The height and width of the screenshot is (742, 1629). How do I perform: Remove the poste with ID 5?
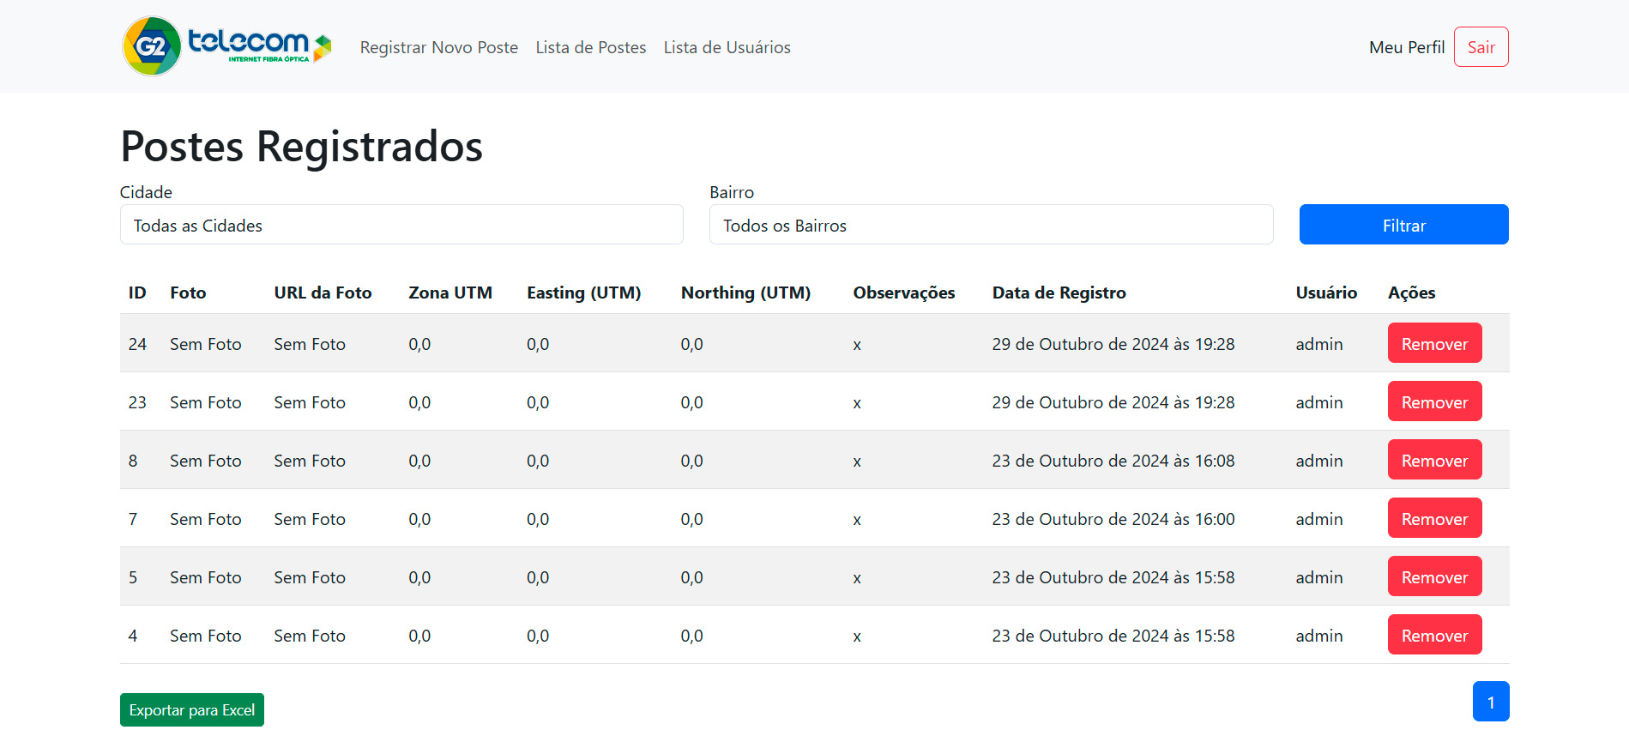[x=1435, y=576]
